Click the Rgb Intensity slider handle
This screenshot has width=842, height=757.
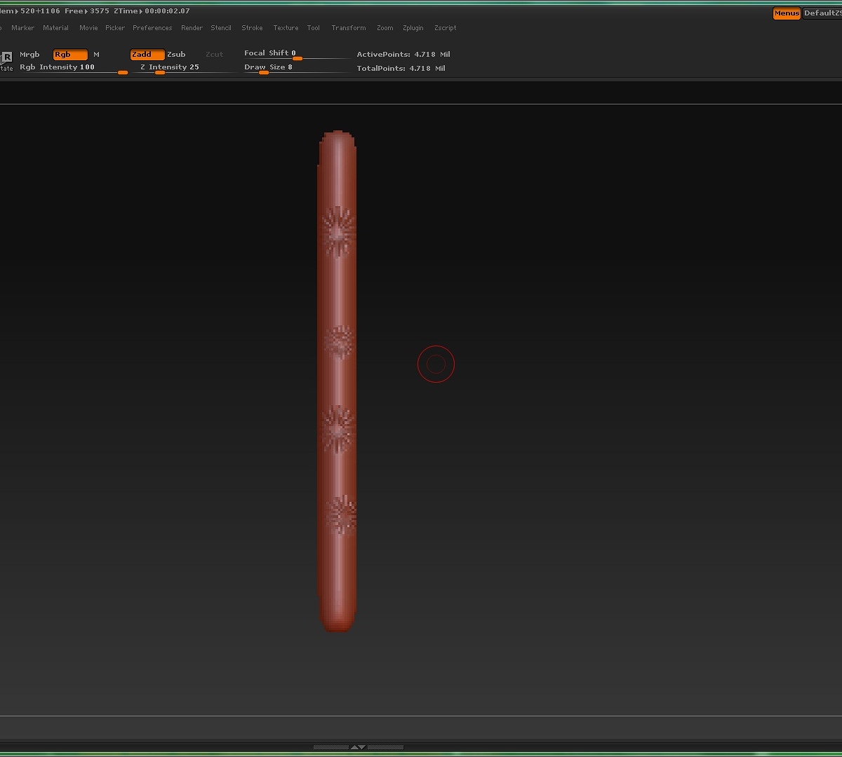(123, 72)
